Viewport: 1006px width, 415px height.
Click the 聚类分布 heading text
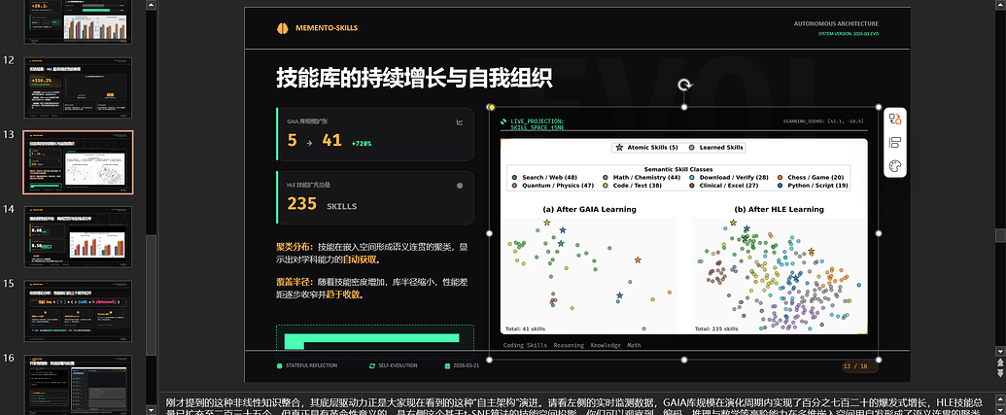(x=295, y=247)
